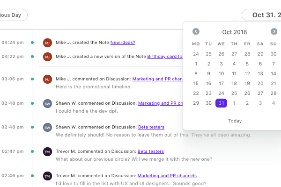
Task: Click the 03:06 pm timeline marker dot
Action: [x=32, y=79]
